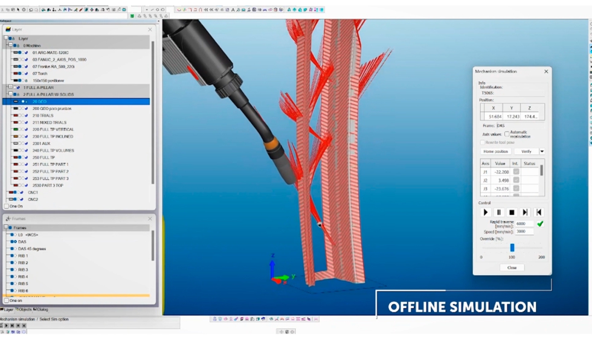
Task: Toggle visibility square of CNC2 layer
Action: click(x=15, y=199)
